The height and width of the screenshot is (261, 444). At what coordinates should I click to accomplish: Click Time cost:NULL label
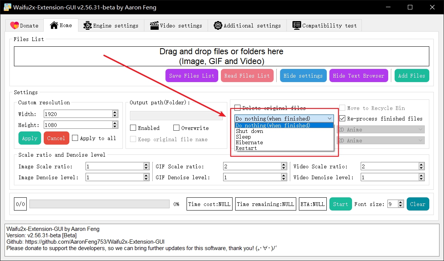pos(210,204)
